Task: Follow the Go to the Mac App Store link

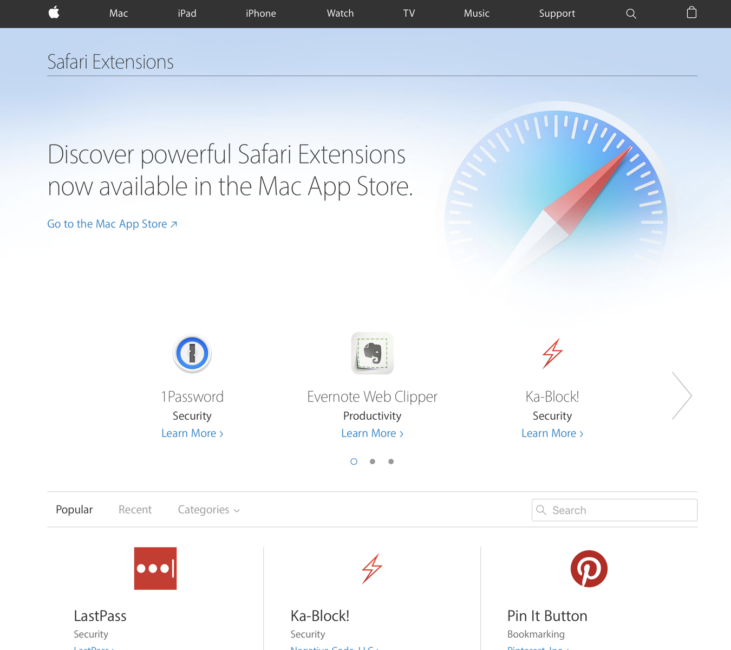Action: [x=112, y=224]
